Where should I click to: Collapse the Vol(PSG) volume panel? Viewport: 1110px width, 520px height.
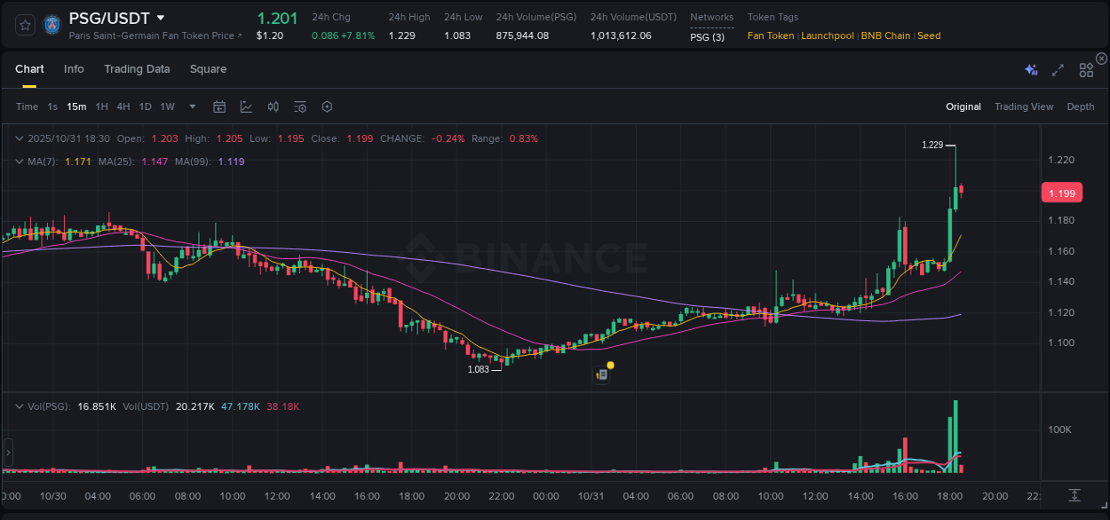point(19,406)
